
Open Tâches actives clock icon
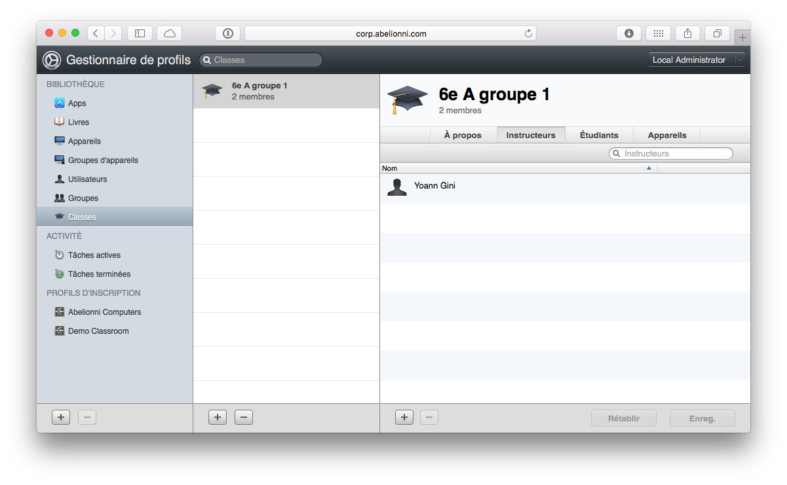(x=60, y=255)
